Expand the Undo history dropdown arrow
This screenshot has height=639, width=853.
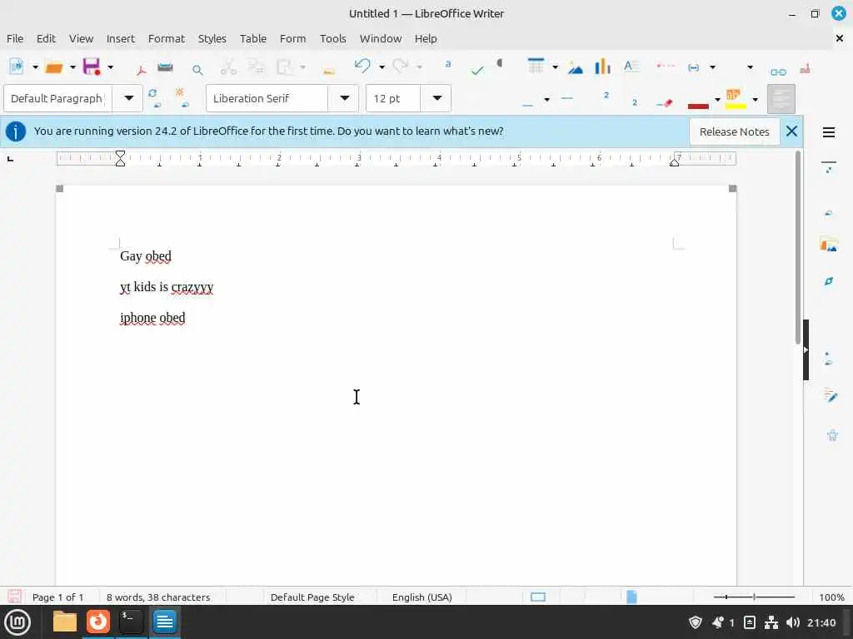coord(382,67)
